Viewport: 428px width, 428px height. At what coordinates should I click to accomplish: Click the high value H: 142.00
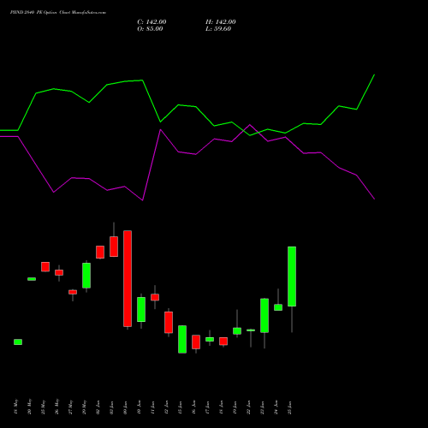pyautogui.click(x=221, y=22)
